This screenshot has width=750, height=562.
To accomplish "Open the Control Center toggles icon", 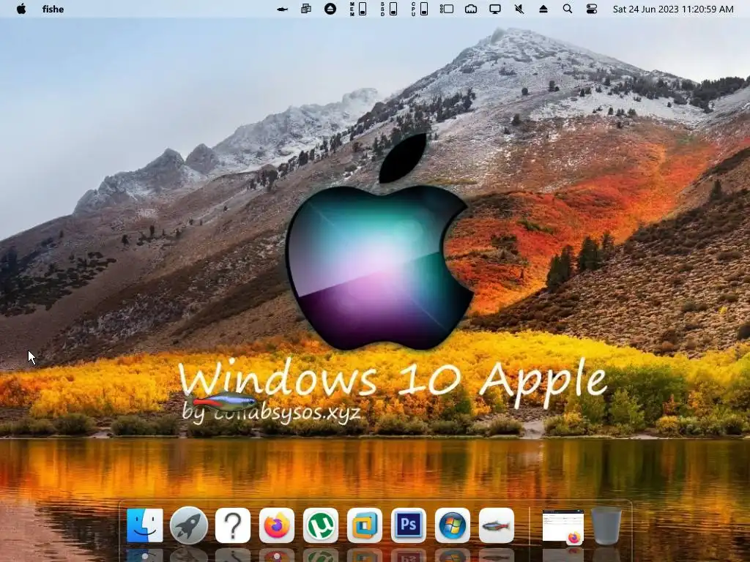I will 592,9.
